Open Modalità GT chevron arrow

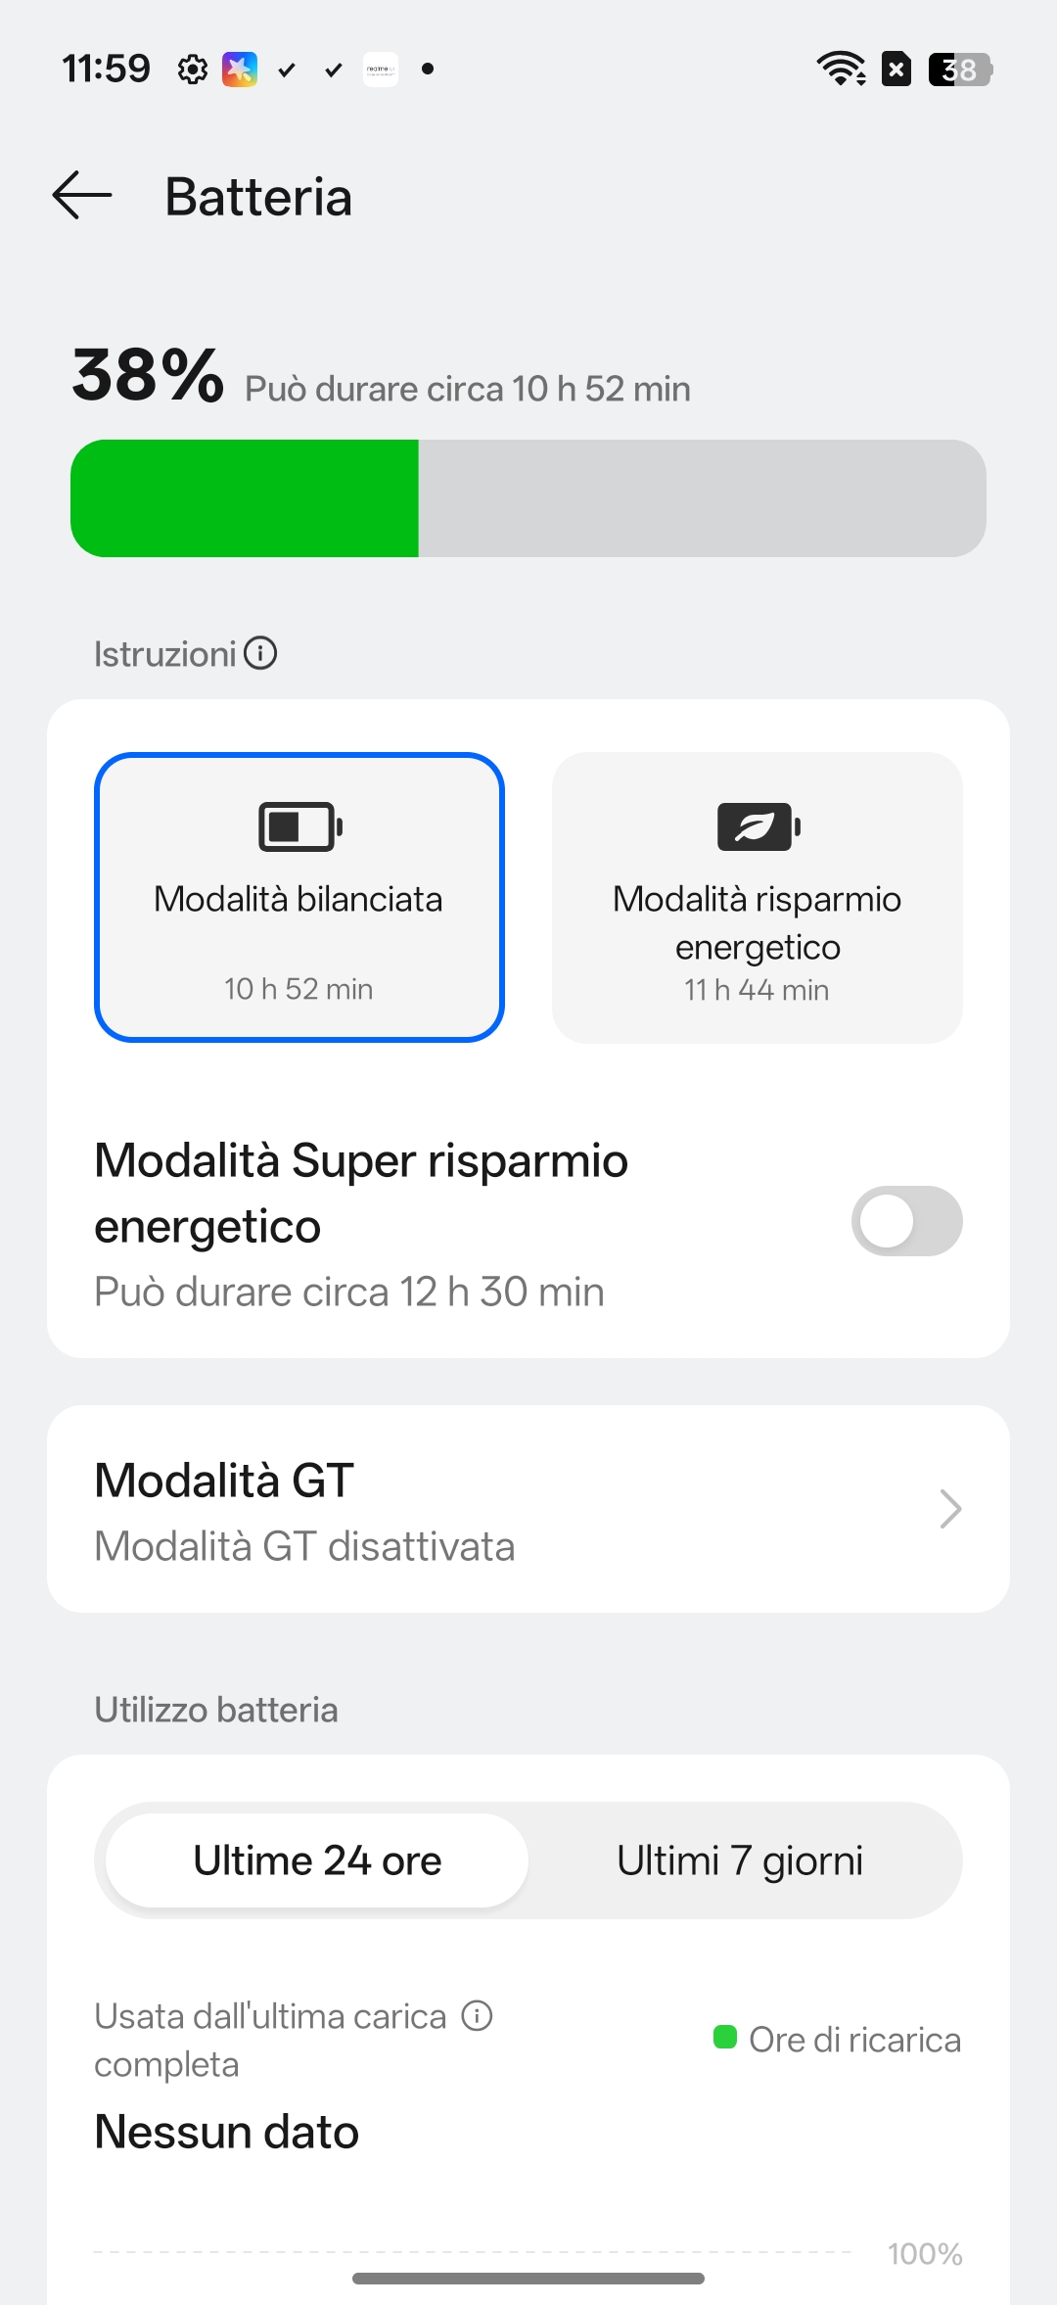pos(949,1509)
